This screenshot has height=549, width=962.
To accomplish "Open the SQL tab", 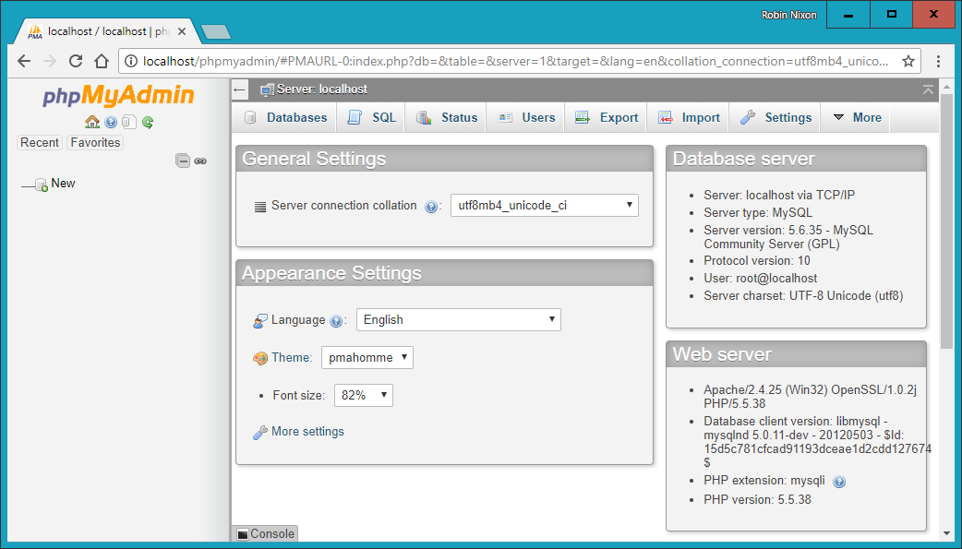I will tap(372, 118).
